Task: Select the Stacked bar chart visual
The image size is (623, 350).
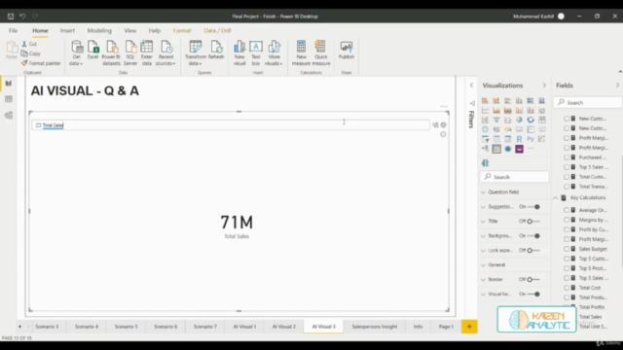Action: coord(485,101)
